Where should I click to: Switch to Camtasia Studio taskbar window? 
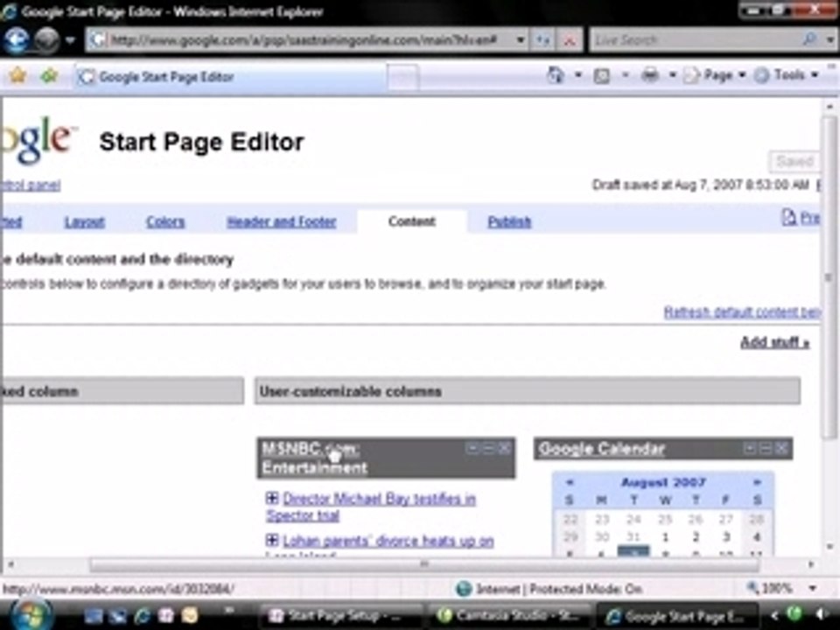[x=509, y=615]
